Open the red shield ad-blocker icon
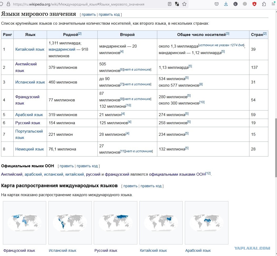The image size is (277, 256). pos(254,4)
